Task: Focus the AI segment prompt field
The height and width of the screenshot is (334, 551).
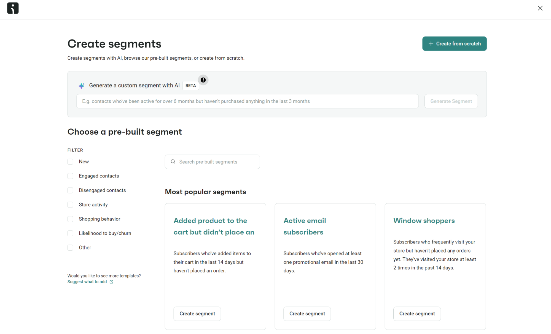Action: [x=247, y=101]
